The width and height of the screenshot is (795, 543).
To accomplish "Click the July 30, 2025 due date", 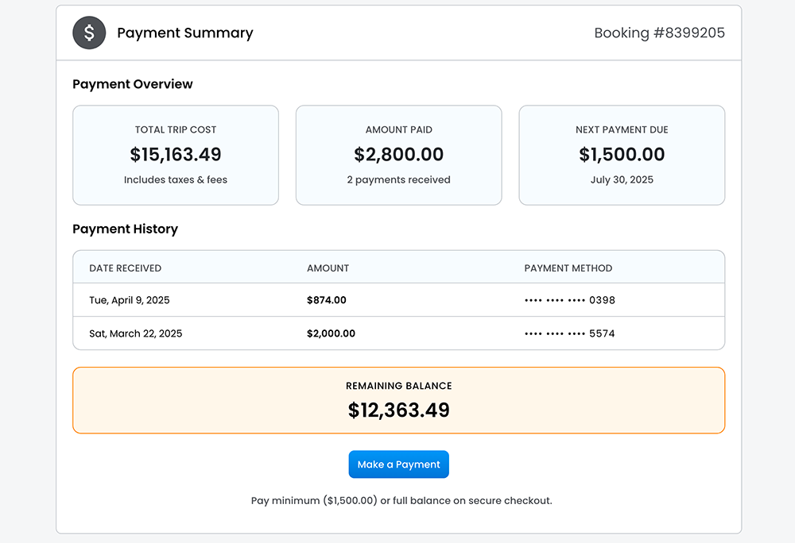I will (622, 180).
